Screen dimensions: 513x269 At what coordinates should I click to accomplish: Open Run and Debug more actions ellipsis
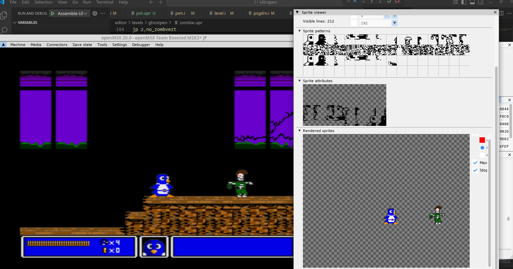103,13
